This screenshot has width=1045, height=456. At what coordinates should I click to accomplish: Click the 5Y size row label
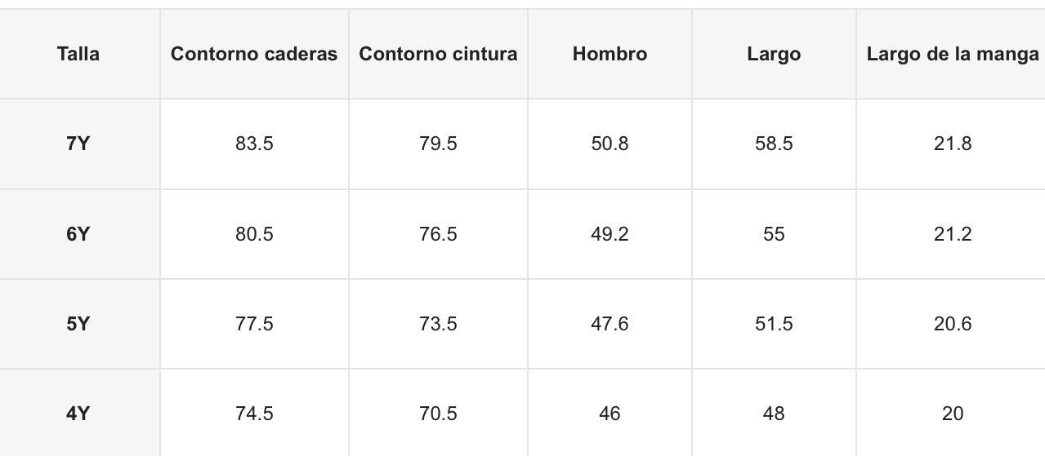(78, 324)
